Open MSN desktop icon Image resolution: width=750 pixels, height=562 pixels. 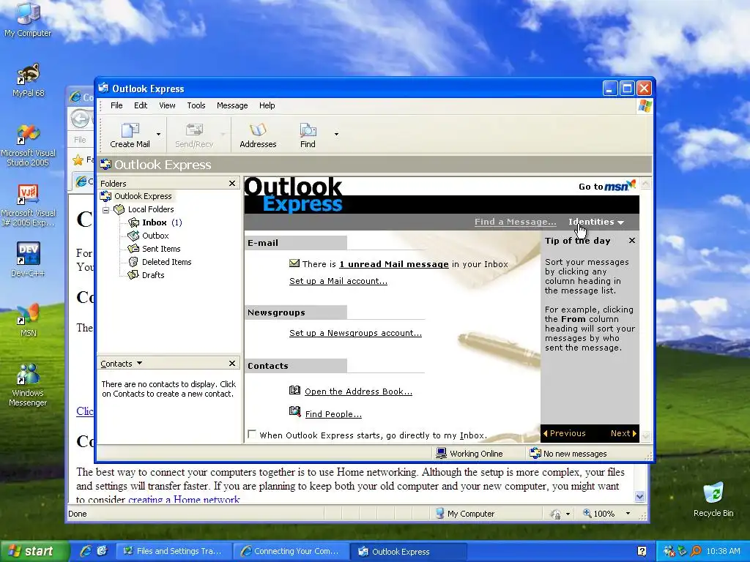pyautogui.click(x=29, y=319)
